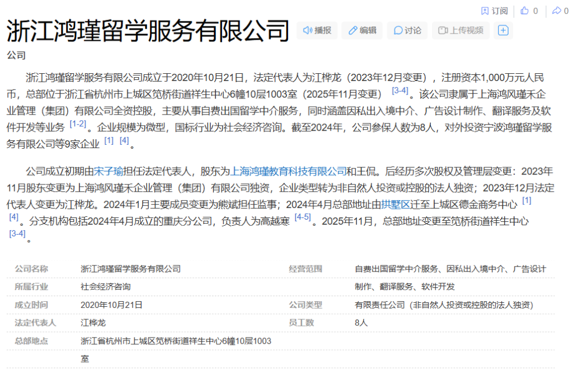This screenshot has height=370, width=573.
Task: Play audio with 播报 button
Action: [317, 30]
